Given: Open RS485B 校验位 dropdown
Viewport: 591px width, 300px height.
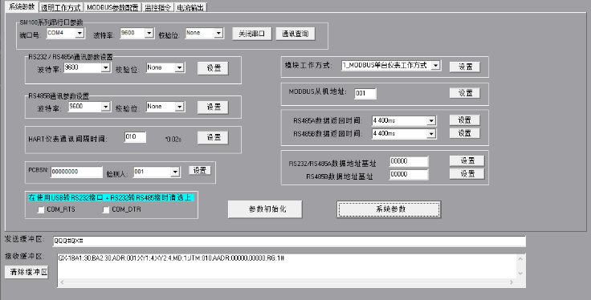Looking at the screenshot, I should 179,107.
